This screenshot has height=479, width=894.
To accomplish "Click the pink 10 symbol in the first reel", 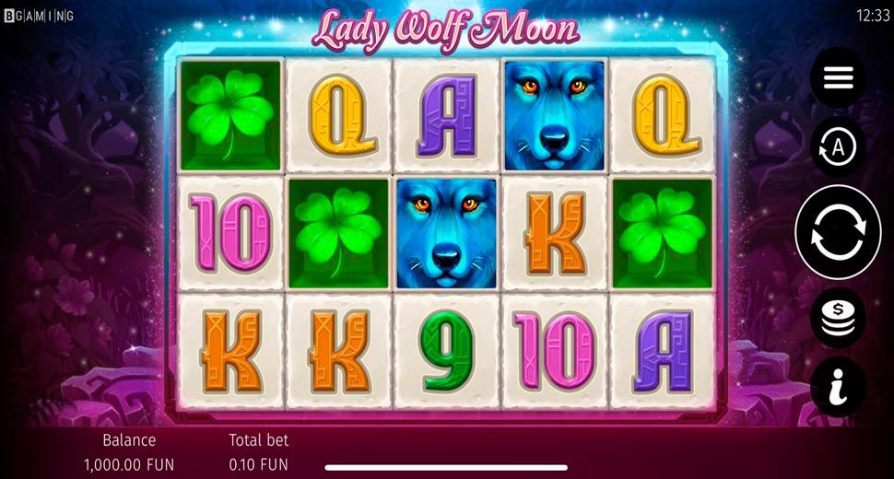I will tap(231, 233).
